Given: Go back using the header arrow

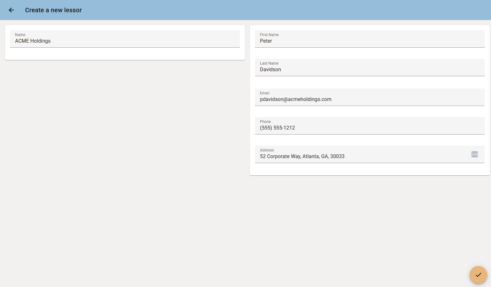Looking at the screenshot, I should [x=11, y=10].
